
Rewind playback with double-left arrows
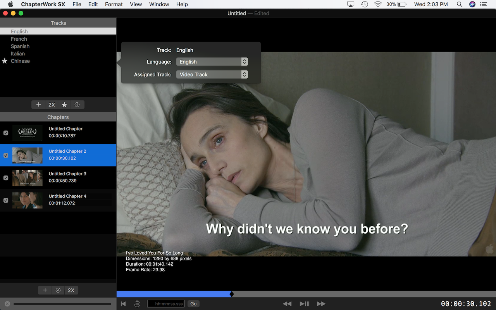coord(287,304)
